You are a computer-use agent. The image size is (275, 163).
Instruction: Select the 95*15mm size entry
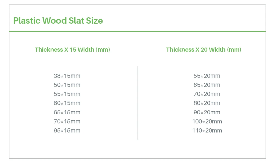tap(67, 131)
